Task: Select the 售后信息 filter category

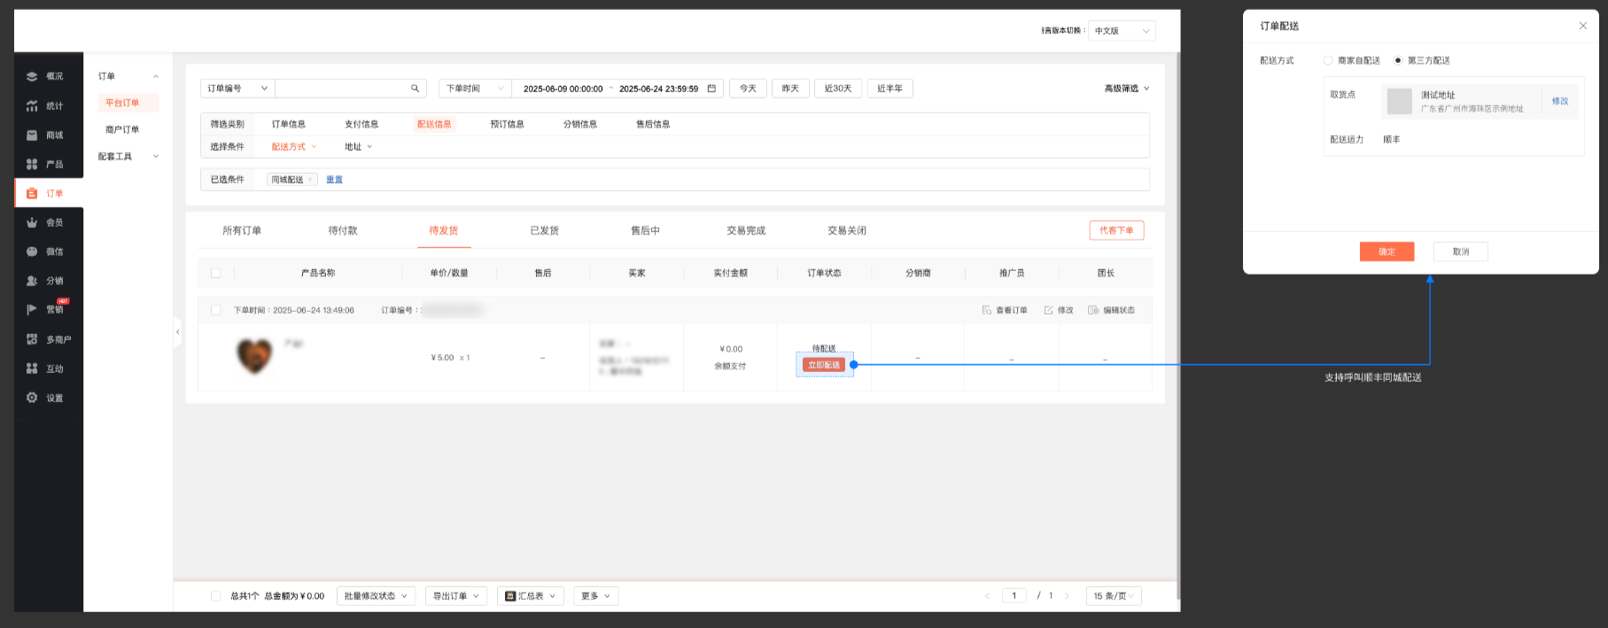Action: pos(653,124)
